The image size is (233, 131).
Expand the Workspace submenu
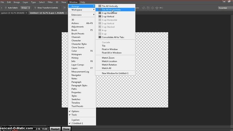tap(82, 10)
